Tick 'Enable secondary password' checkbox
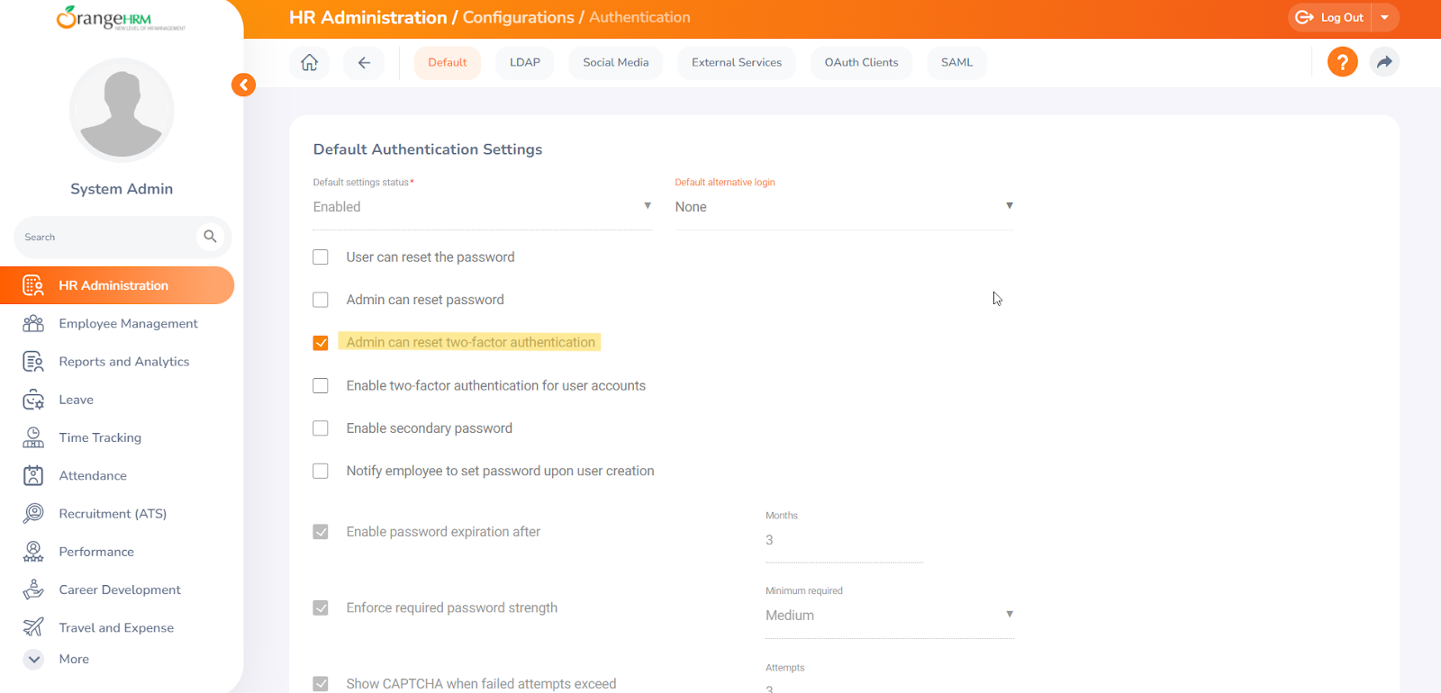The width and height of the screenshot is (1441, 693). pos(321,428)
